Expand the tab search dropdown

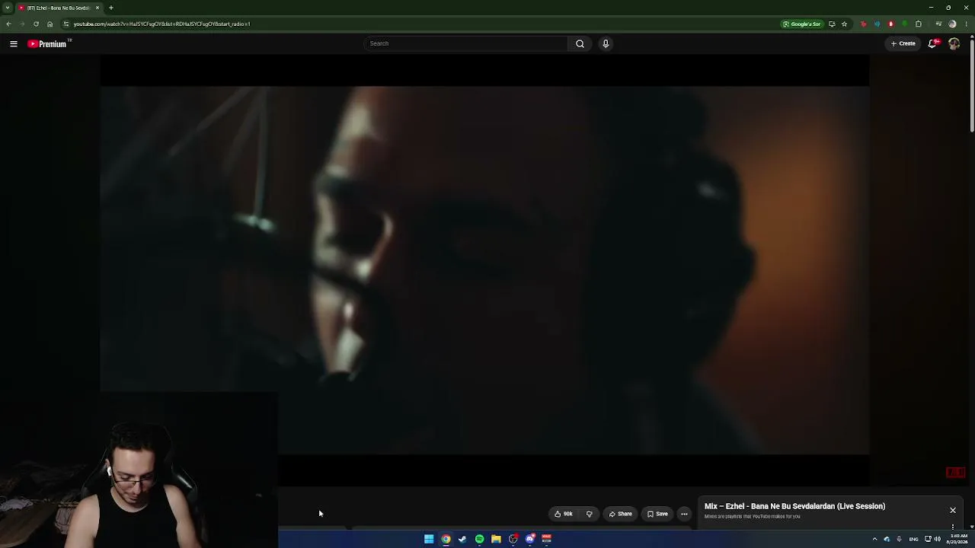(x=8, y=8)
